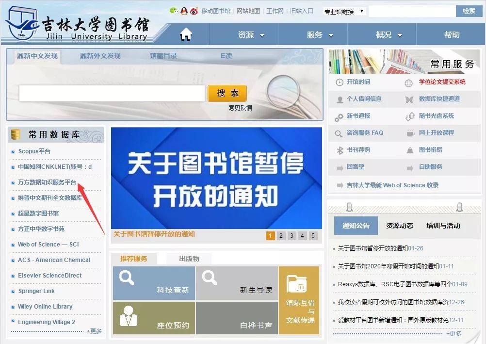Image resolution: width=486 pixels, height=344 pixels.
Task: Switch to the 鼎新外文发现 tab
Action: [x=100, y=56]
